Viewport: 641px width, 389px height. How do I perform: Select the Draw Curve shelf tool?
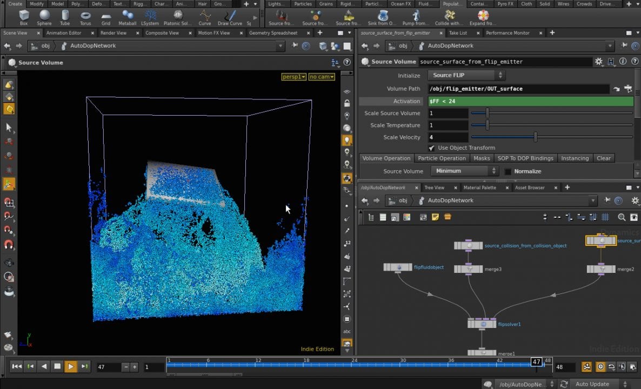(230, 17)
